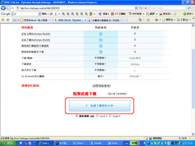
Task: Click the RSS feeds icon
Action: (x=148, y=20)
